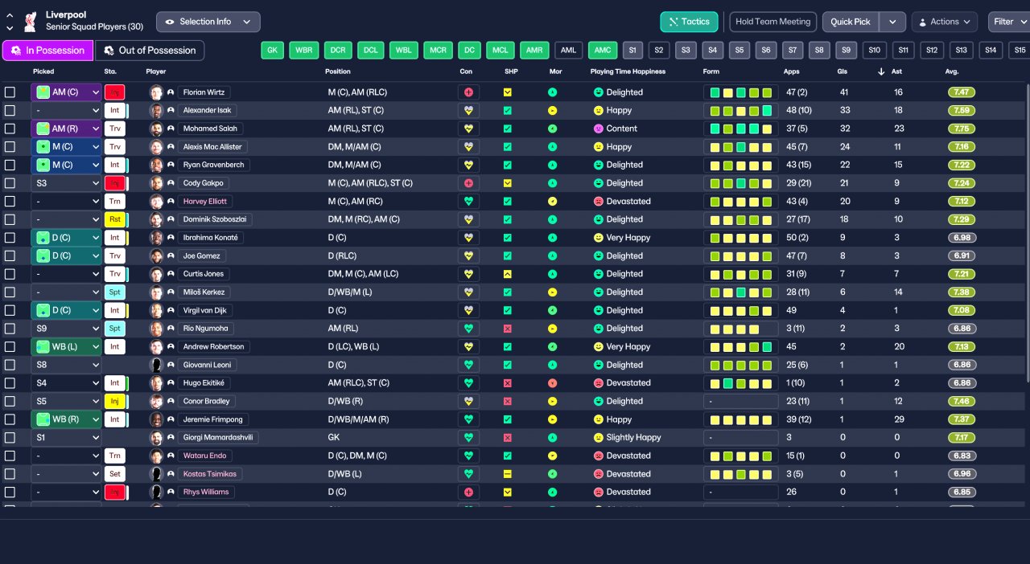1030x564 pixels.
Task: Click Alexander Isak's condition heart icon
Action: click(x=468, y=110)
